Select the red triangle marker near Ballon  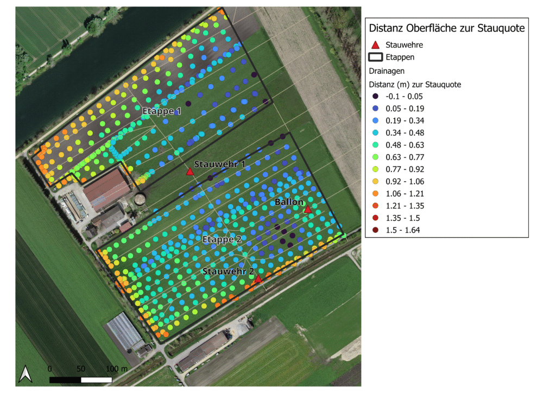click(307, 210)
